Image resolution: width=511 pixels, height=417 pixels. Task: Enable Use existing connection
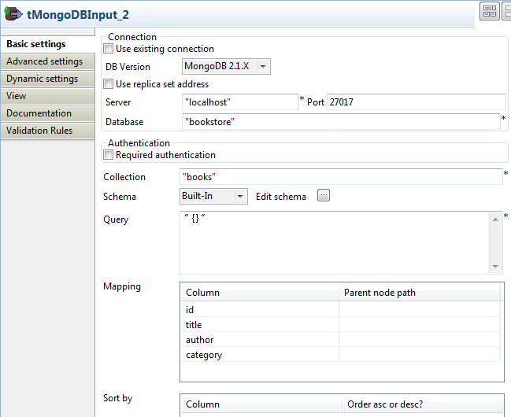tap(109, 49)
